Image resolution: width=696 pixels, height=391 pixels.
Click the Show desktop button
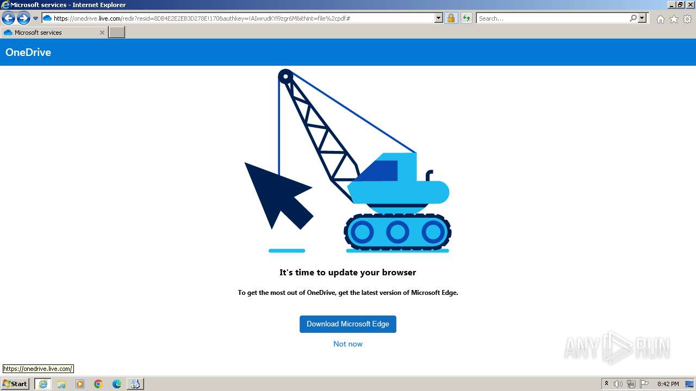pyautogui.click(x=690, y=384)
